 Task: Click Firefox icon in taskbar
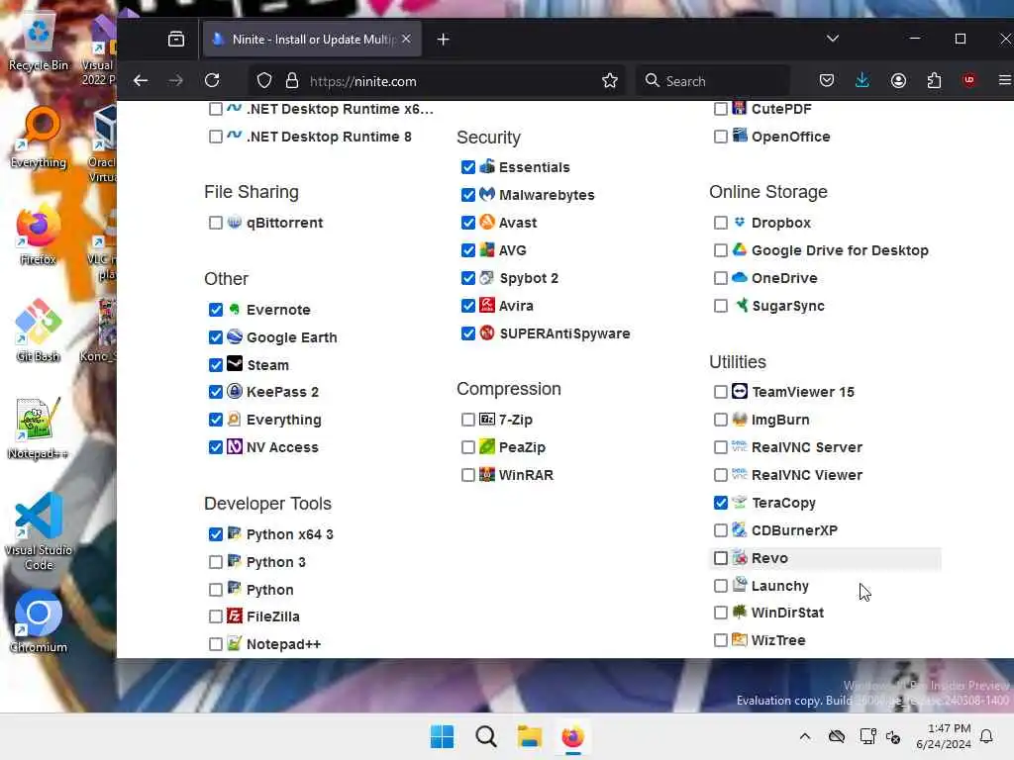(572, 736)
